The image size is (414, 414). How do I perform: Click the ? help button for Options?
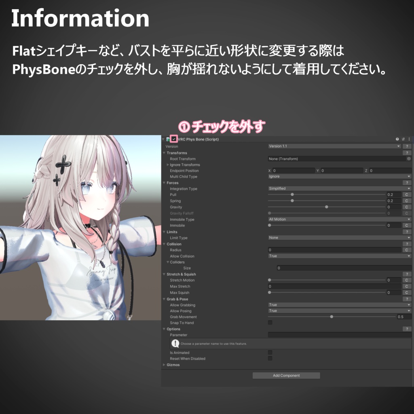pyautogui.click(x=407, y=329)
